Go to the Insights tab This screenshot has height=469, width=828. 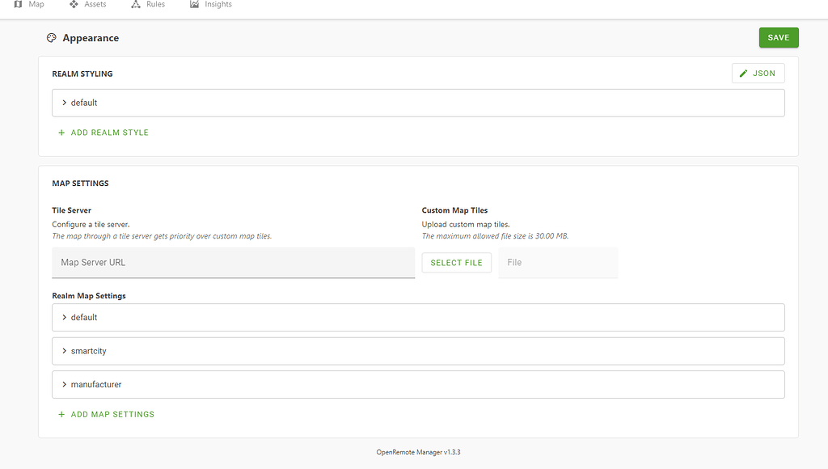coord(211,4)
